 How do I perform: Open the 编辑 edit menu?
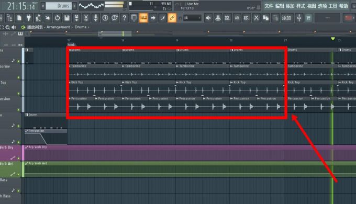(280, 6)
